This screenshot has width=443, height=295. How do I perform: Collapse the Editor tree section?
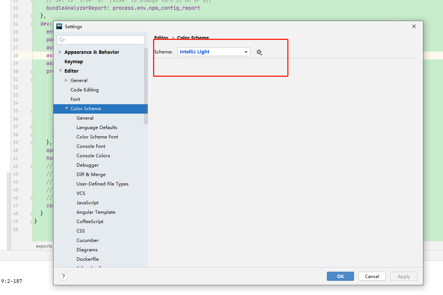(60, 71)
